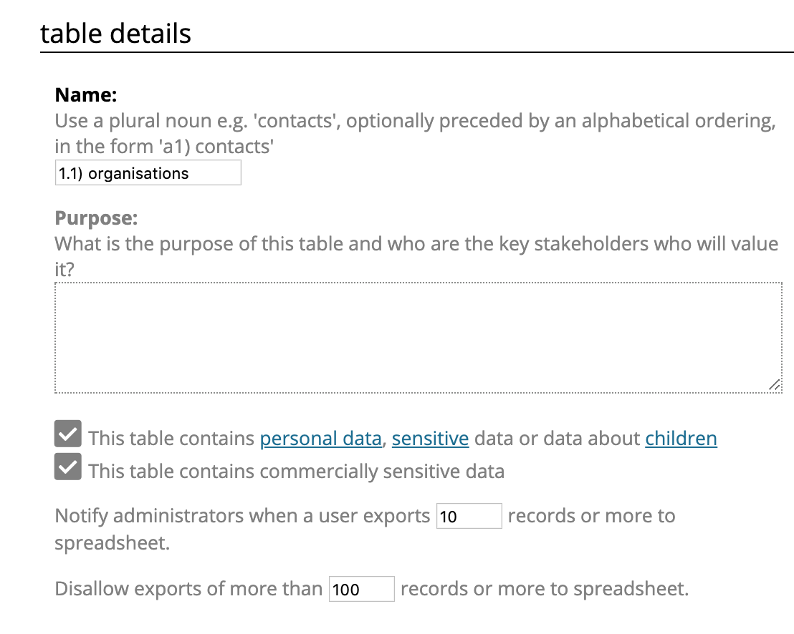Click 'data or data about' text beside the children link
Viewport: 794px width, 634px height.
click(x=557, y=438)
